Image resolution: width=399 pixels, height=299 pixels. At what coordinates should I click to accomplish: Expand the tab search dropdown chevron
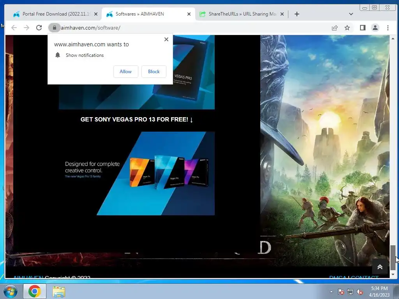pos(351,14)
